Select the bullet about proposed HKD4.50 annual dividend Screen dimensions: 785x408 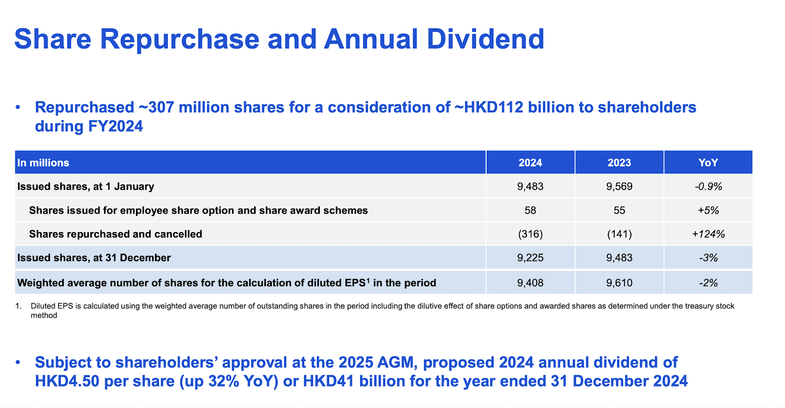pos(361,371)
